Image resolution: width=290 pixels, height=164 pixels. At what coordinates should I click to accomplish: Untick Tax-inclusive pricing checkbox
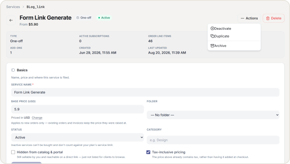pos(148,152)
